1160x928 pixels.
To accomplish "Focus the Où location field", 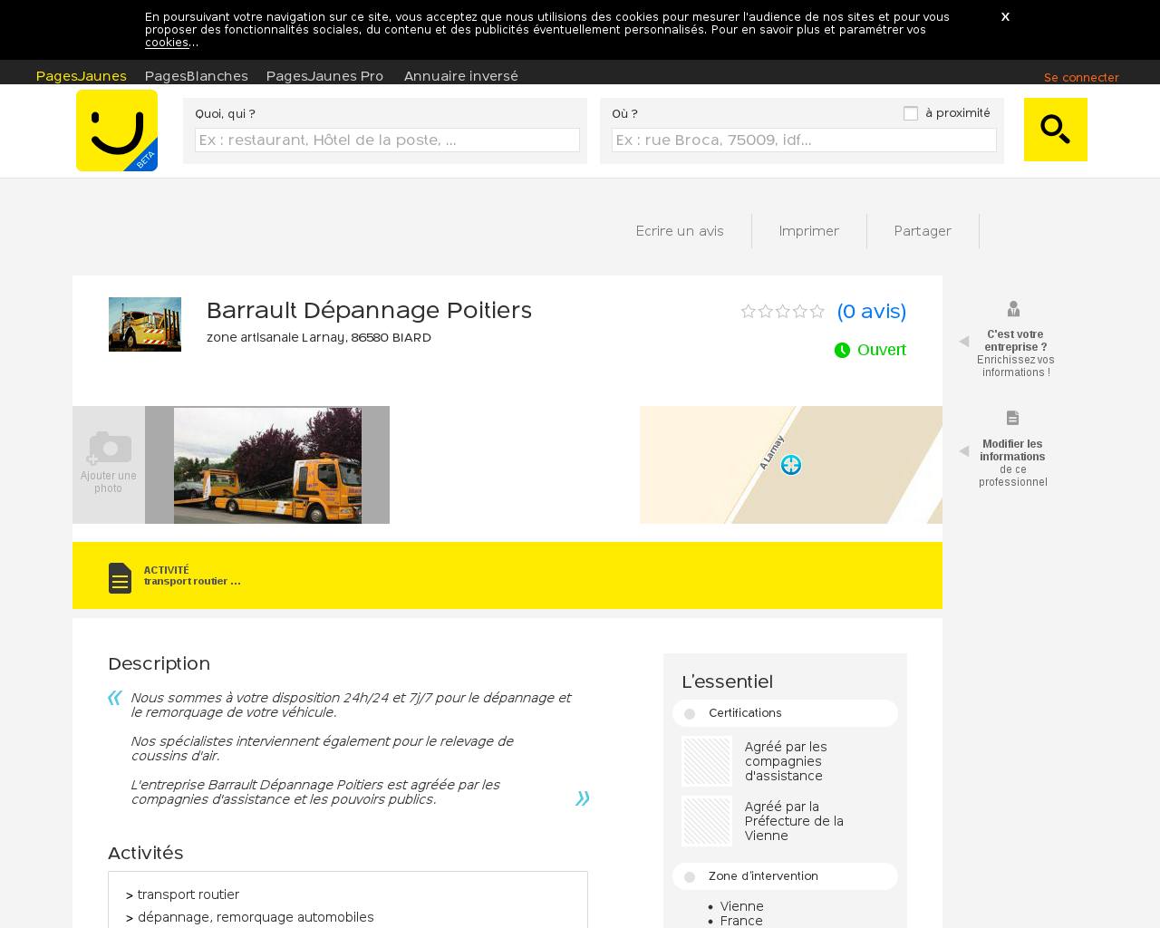I will tap(804, 140).
